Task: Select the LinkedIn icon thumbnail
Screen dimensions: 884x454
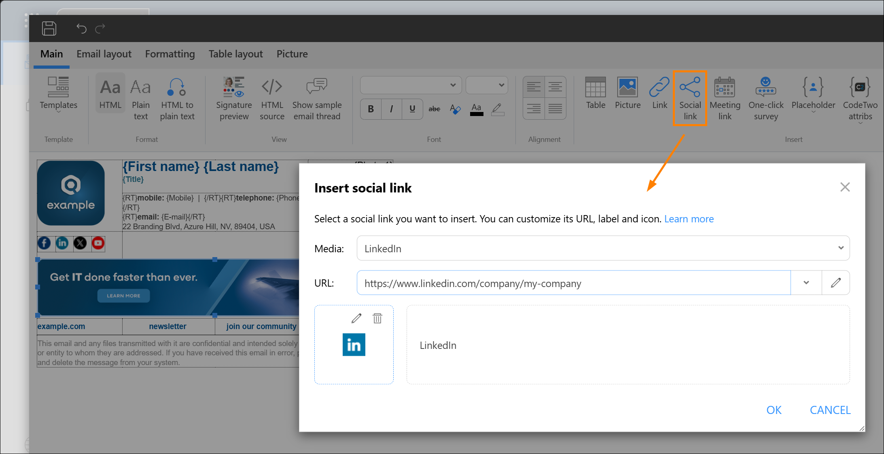Action: pyautogui.click(x=354, y=345)
